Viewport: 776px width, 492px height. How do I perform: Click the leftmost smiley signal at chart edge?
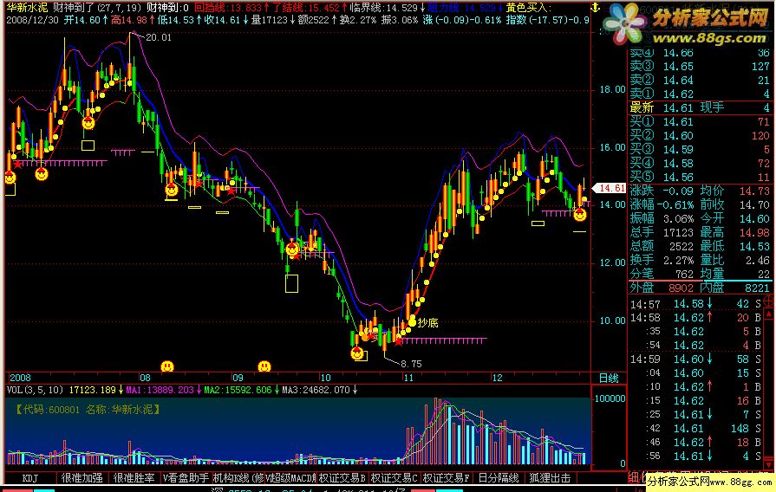(x=10, y=177)
